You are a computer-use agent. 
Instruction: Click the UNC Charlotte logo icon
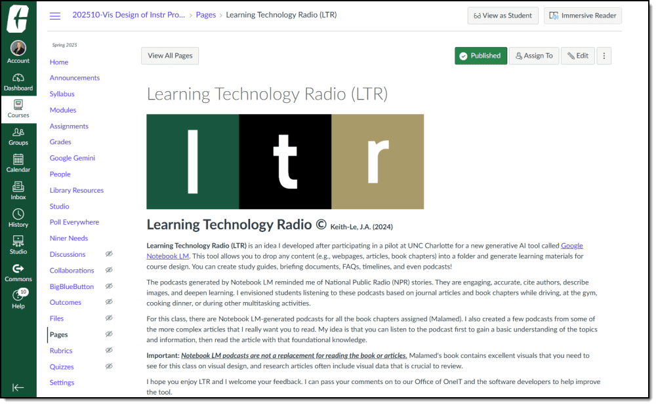[x=18, y=18]
